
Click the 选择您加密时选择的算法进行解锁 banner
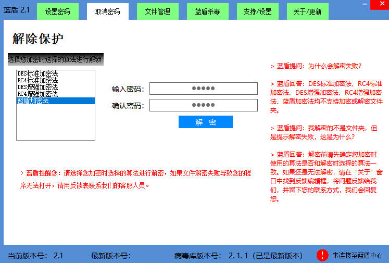(x=56, y=59)
